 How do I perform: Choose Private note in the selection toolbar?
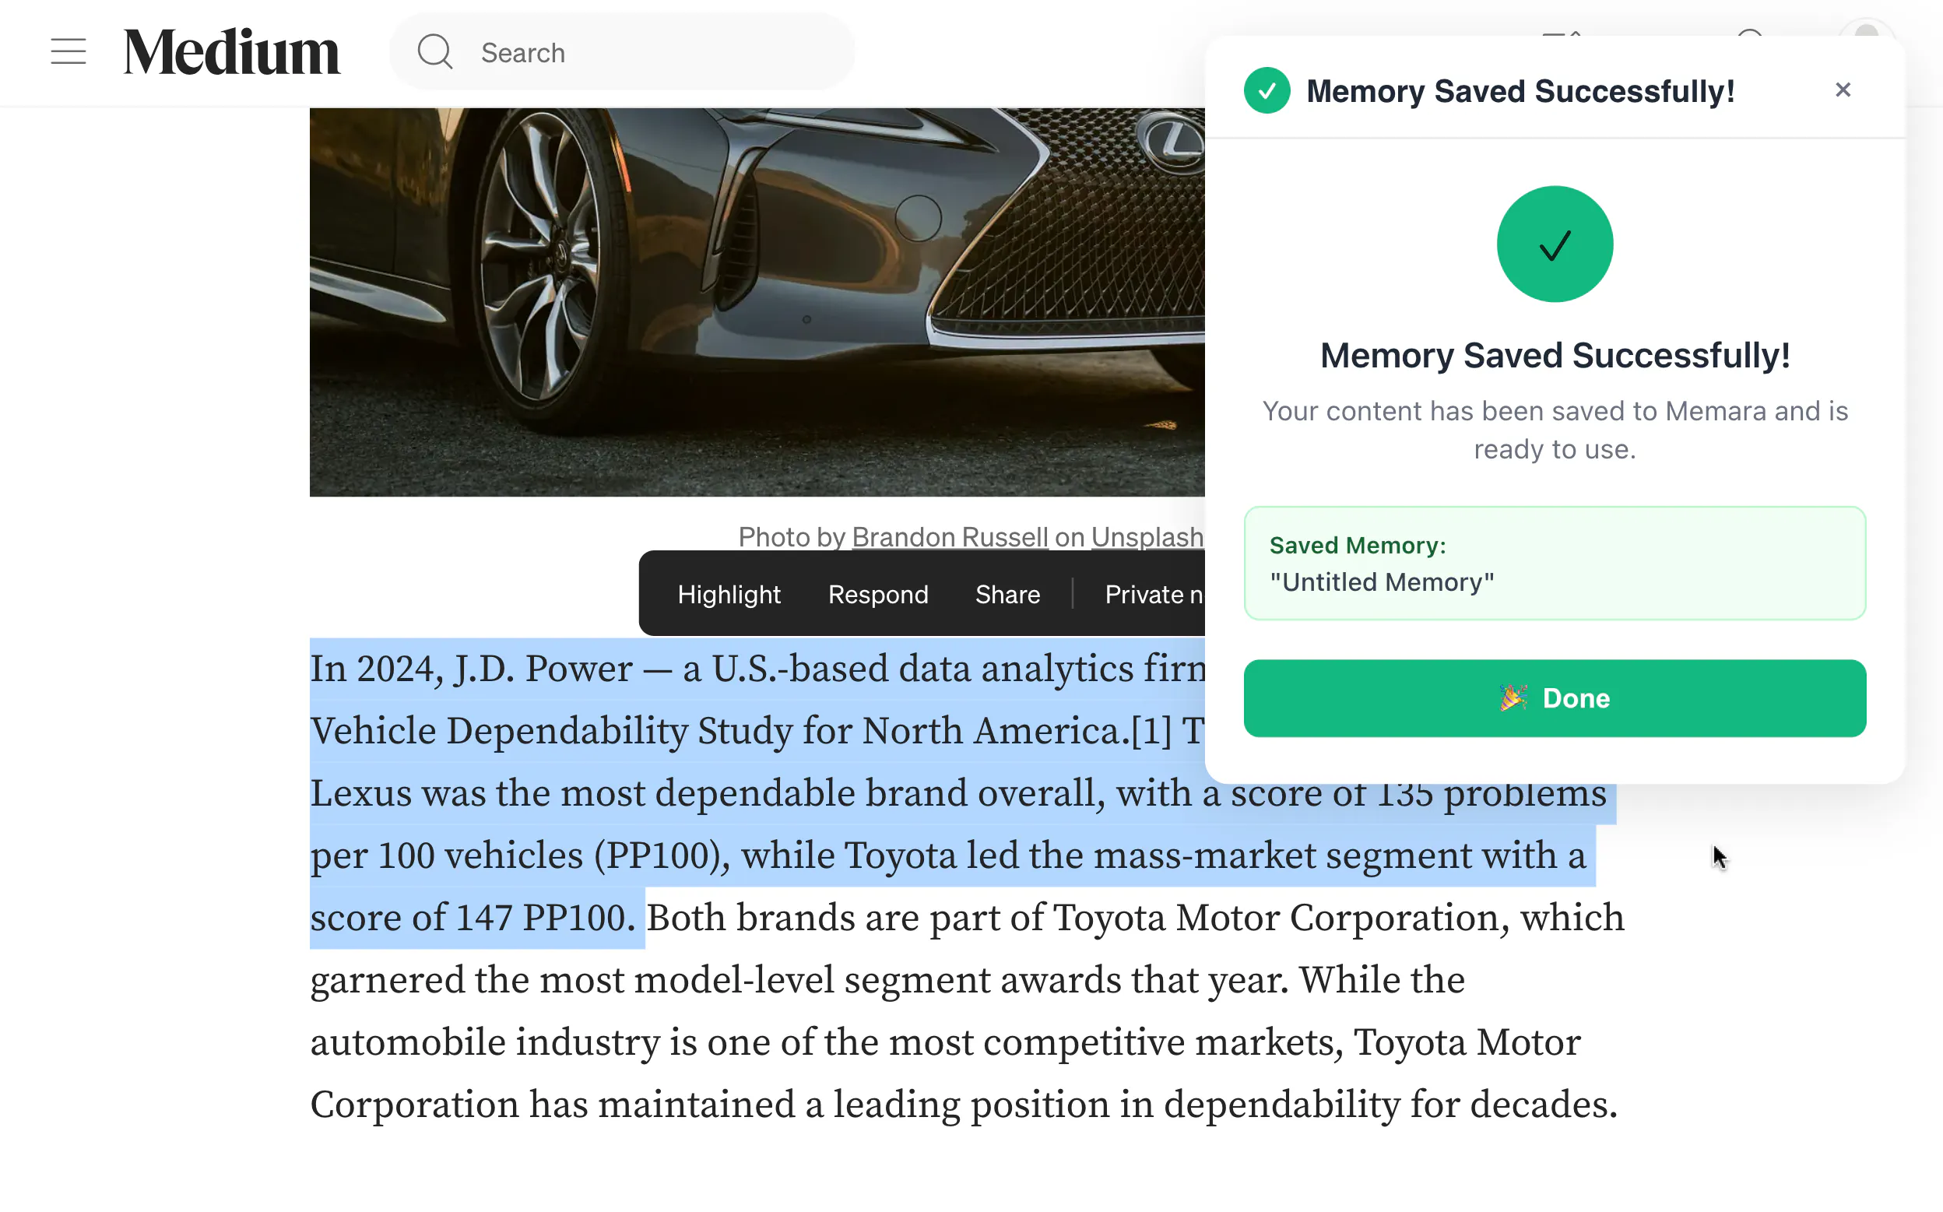click(x=1154, y=594)
